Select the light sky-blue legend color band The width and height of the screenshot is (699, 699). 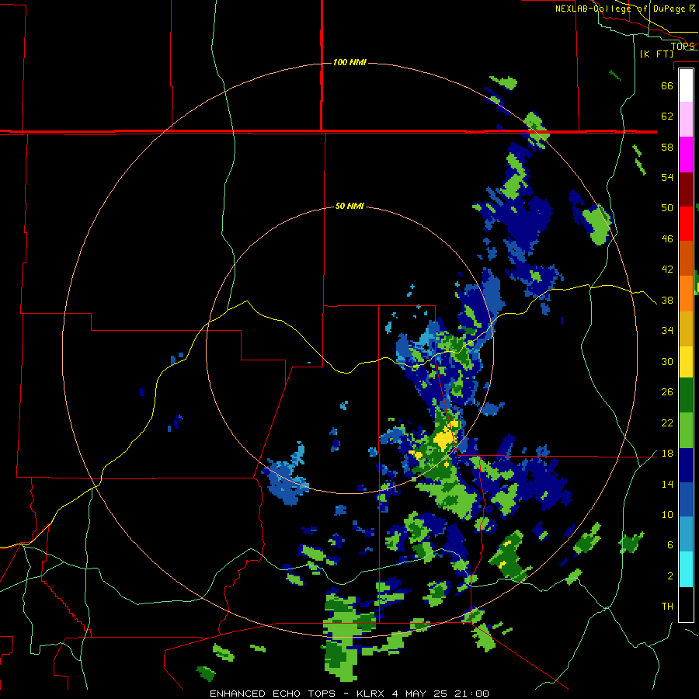686,534
